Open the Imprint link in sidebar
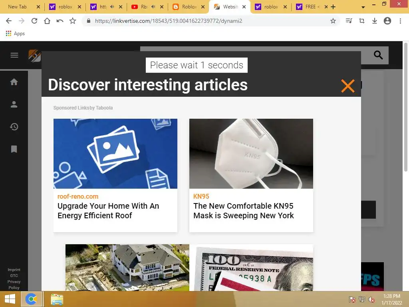The width and height of the screenshot is (409, 307). [14, 270]
